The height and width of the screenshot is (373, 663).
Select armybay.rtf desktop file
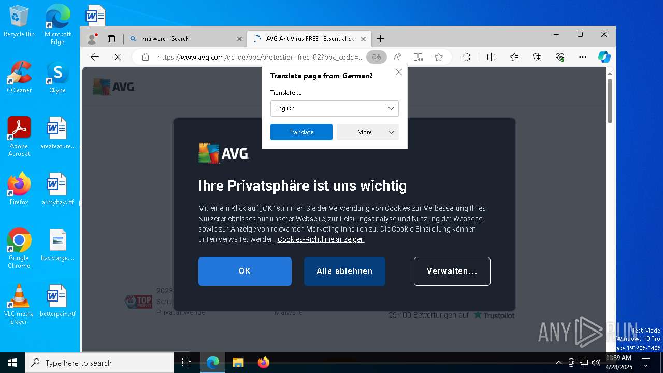[x=57, y=189]
